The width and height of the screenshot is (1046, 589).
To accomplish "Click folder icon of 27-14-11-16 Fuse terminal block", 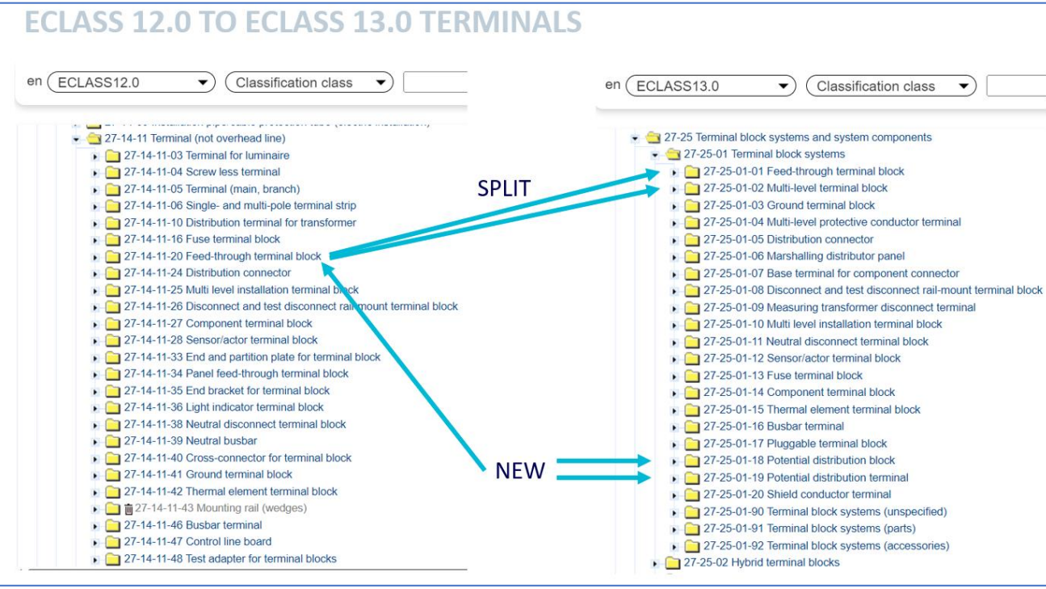I will tap(113, 240).
